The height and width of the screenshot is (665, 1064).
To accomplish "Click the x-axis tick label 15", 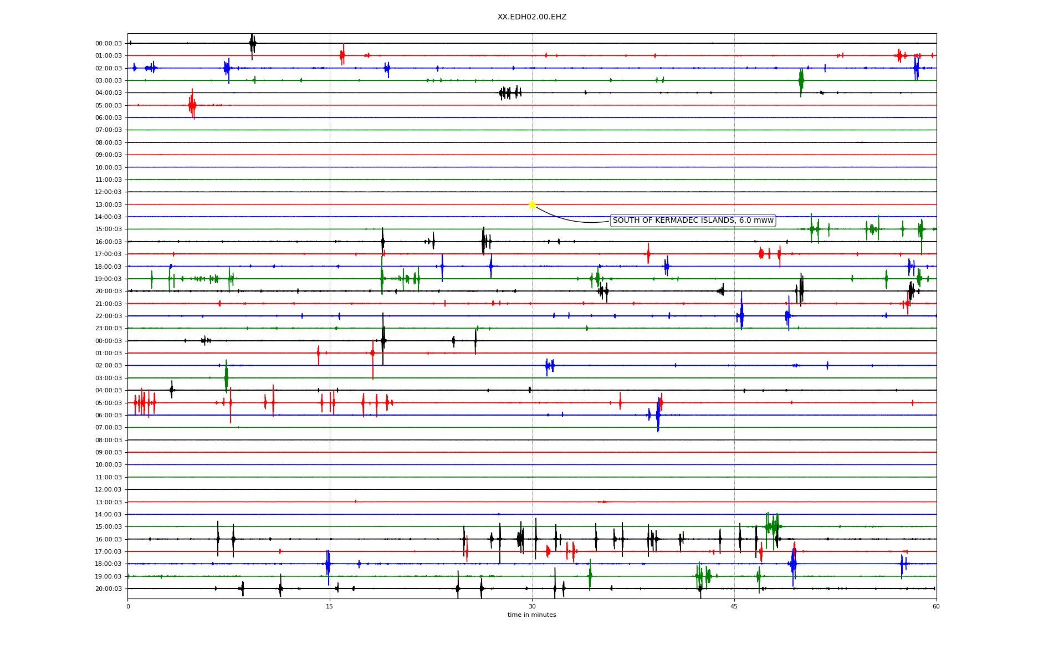I will (x=330, y=606).
